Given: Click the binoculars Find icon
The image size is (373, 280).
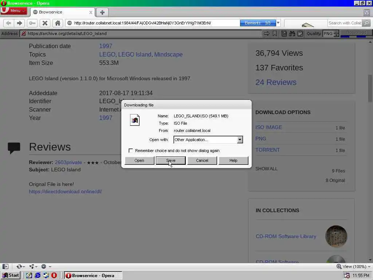Looking at the screenshot, I should pos(292,34).
